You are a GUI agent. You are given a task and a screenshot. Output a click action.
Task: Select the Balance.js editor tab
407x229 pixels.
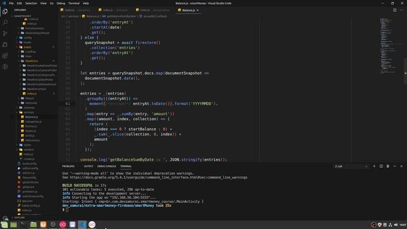188,10
